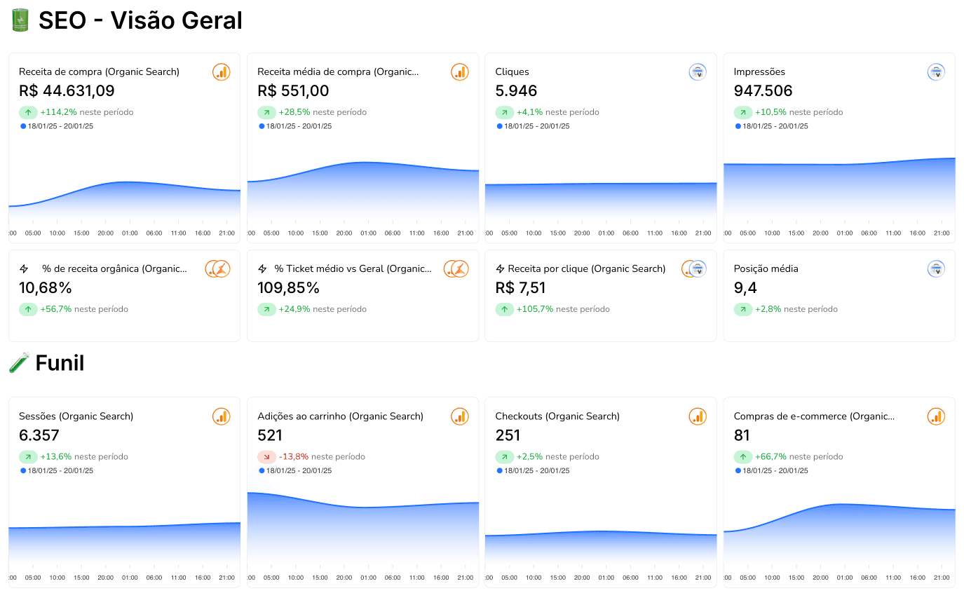
Task: Click red down-arrow badge on Adições ao carrinho
Action: 266,457
